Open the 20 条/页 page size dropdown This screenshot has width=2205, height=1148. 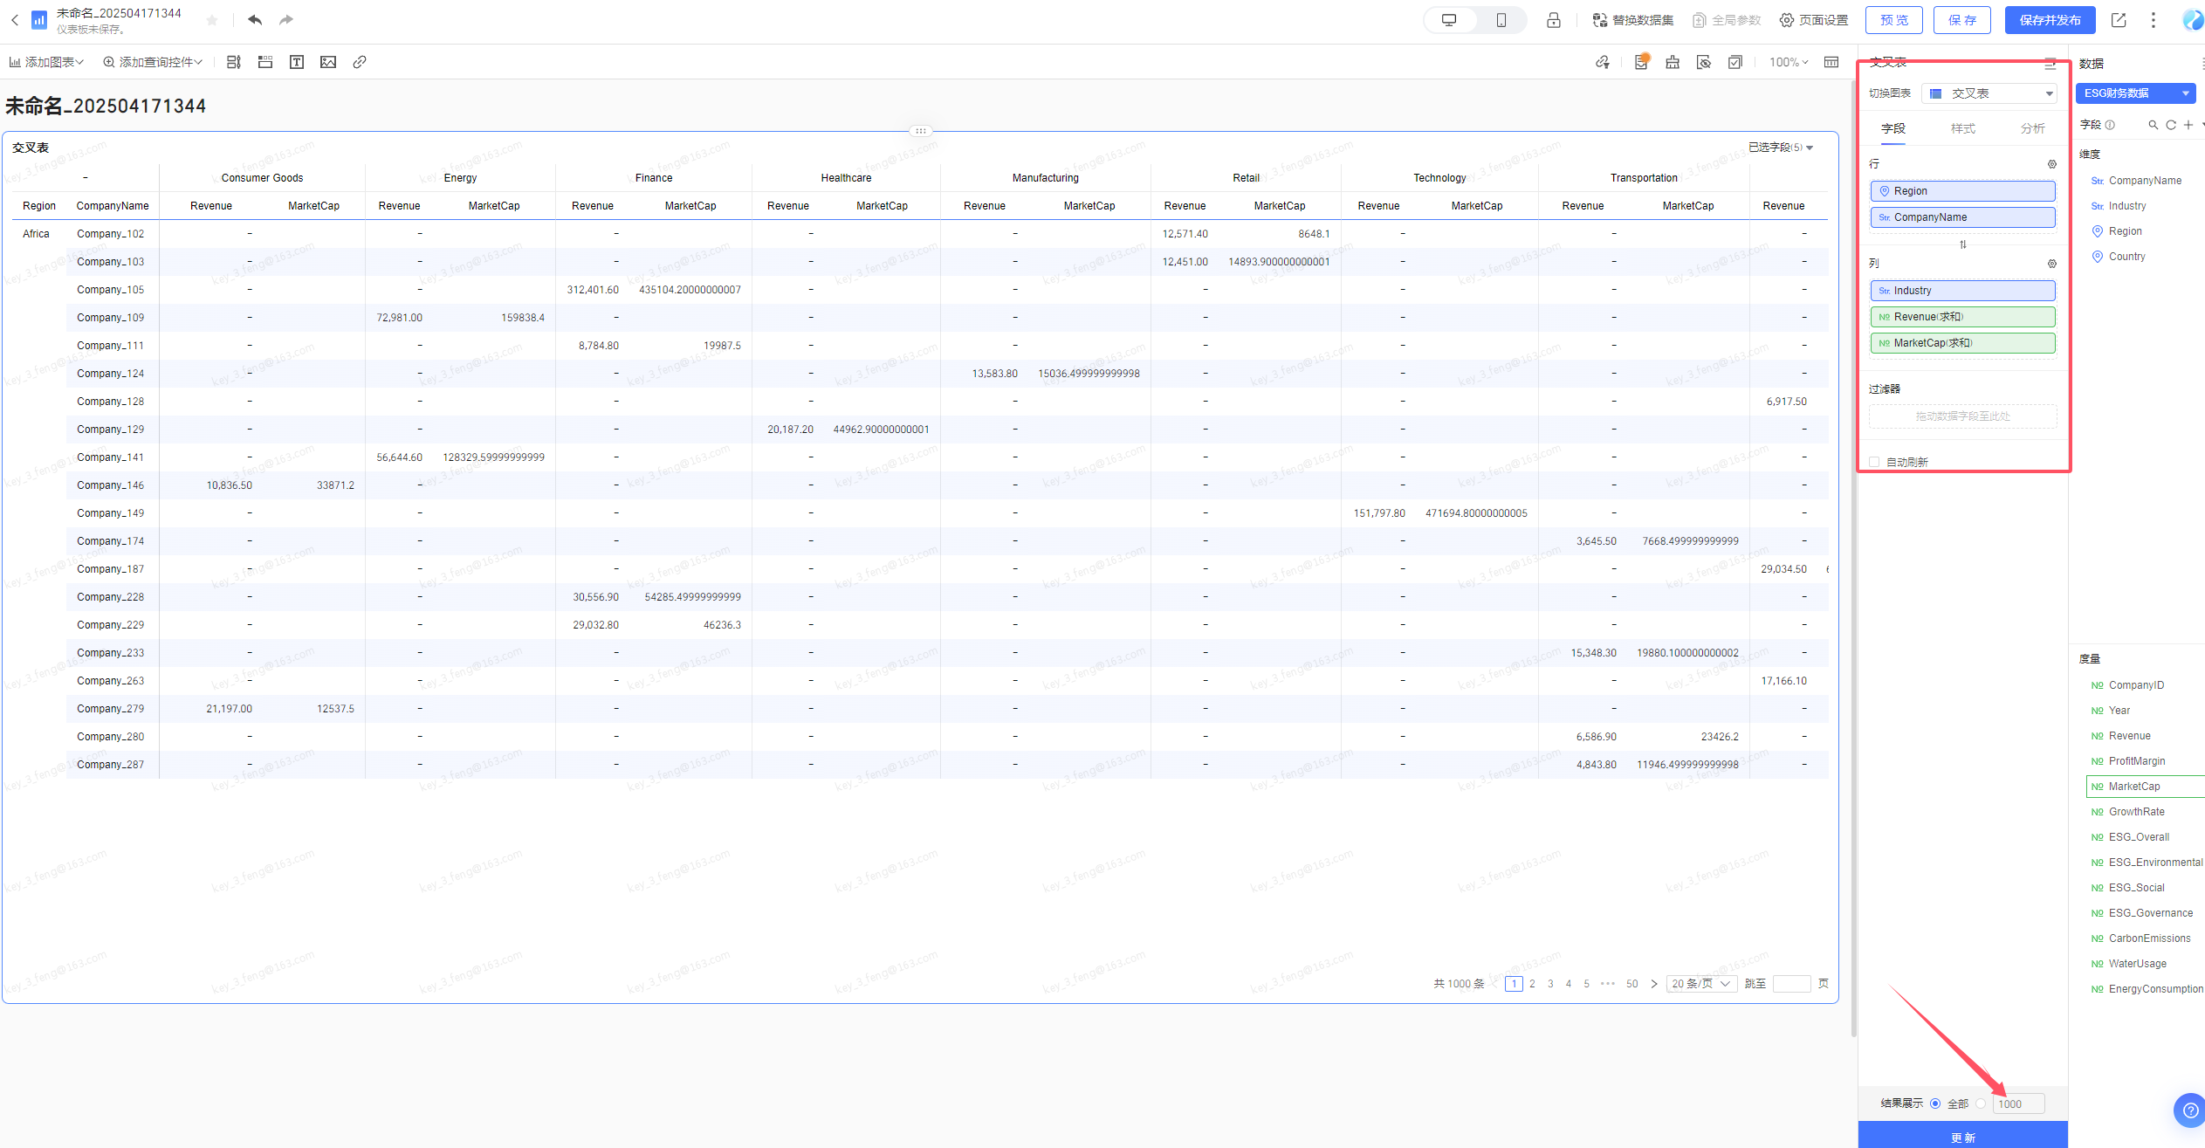1701,984
